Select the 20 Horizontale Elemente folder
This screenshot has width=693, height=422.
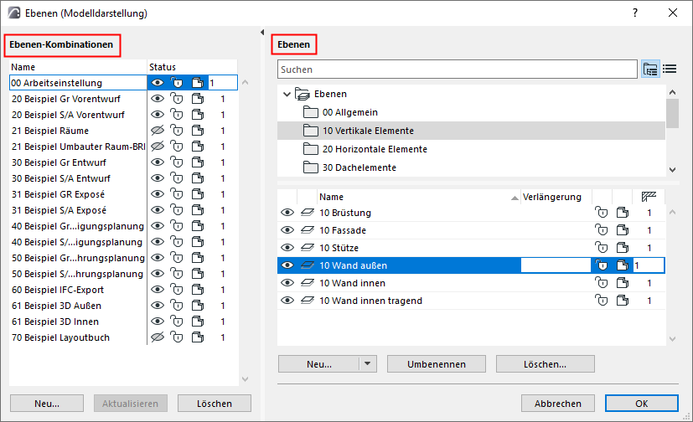coord(375,149)
